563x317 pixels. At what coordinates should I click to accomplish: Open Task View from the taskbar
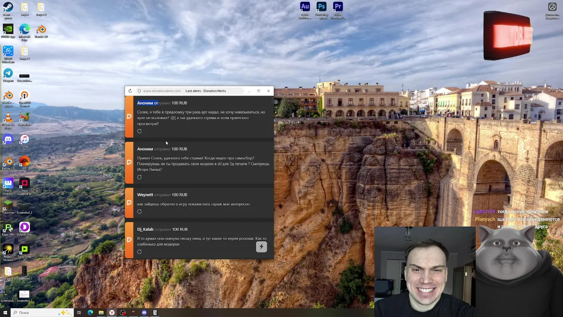(79, 313)
